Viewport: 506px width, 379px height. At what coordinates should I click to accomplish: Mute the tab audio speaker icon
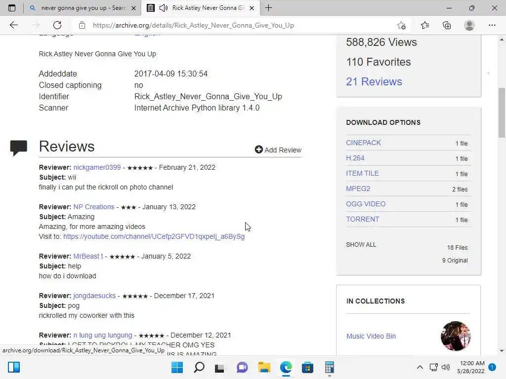click(164, 8)
